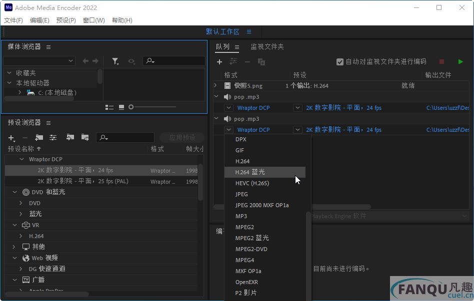Open the 编辑(E) menu
This screenshot has width=474, height=301.
tap(39, 20)
